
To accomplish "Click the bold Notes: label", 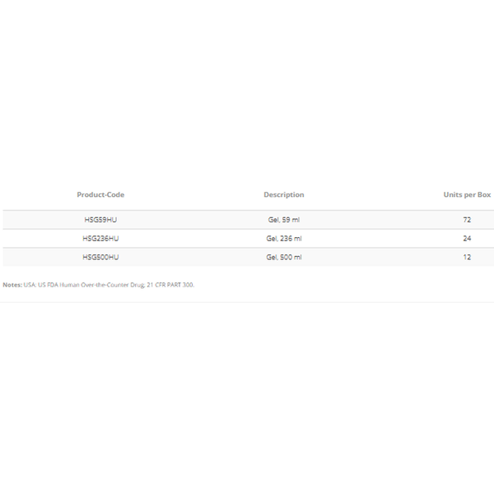I will pos(12,285).
